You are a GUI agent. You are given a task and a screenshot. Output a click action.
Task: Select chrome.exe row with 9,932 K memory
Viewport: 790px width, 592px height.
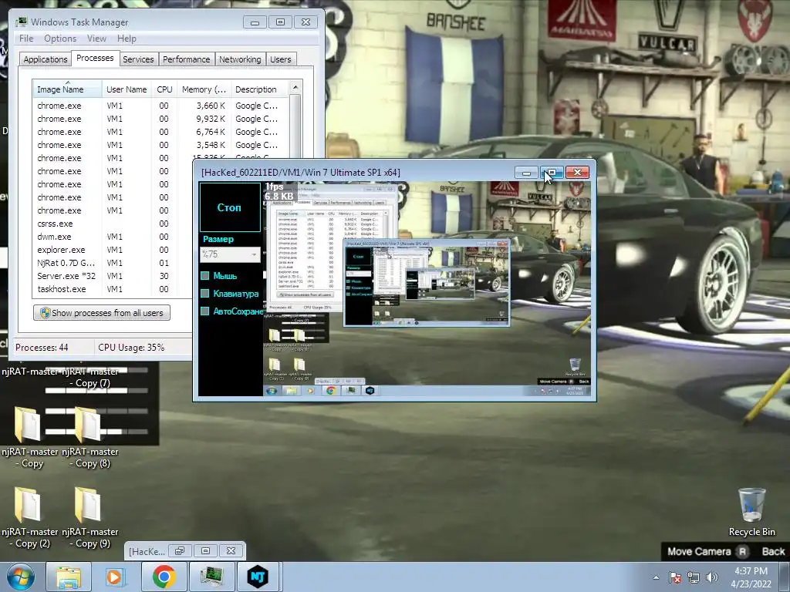click(x=160, y=119)
